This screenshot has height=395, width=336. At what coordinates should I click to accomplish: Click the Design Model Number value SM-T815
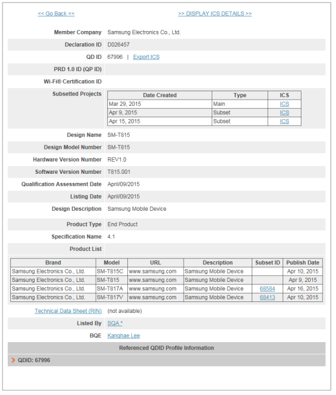(x=119, y=148)
